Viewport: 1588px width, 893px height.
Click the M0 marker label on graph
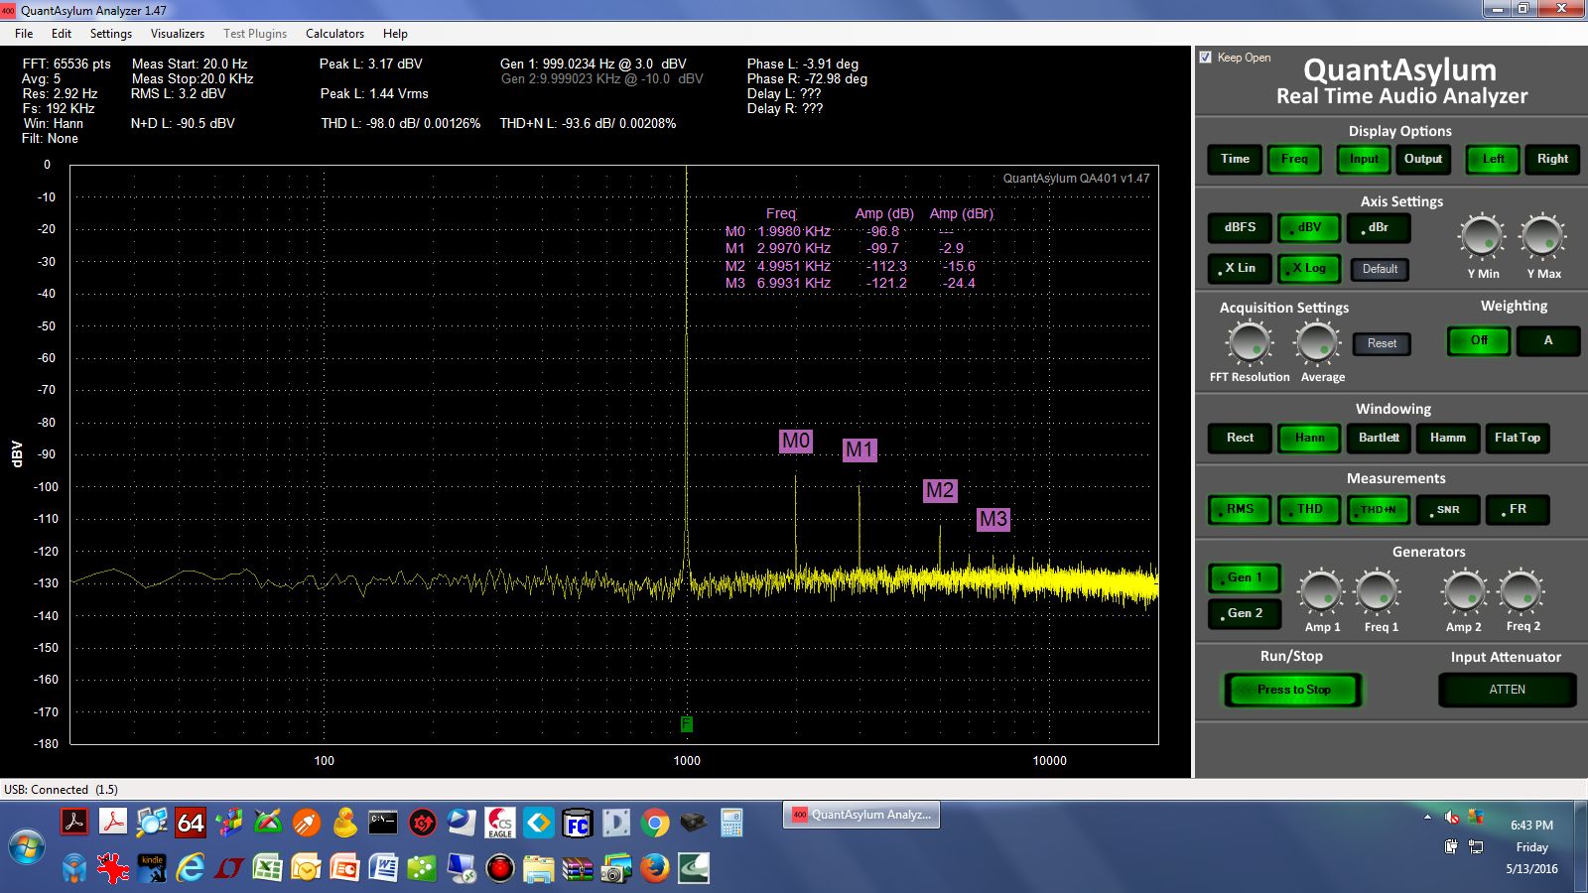(796, 441)
